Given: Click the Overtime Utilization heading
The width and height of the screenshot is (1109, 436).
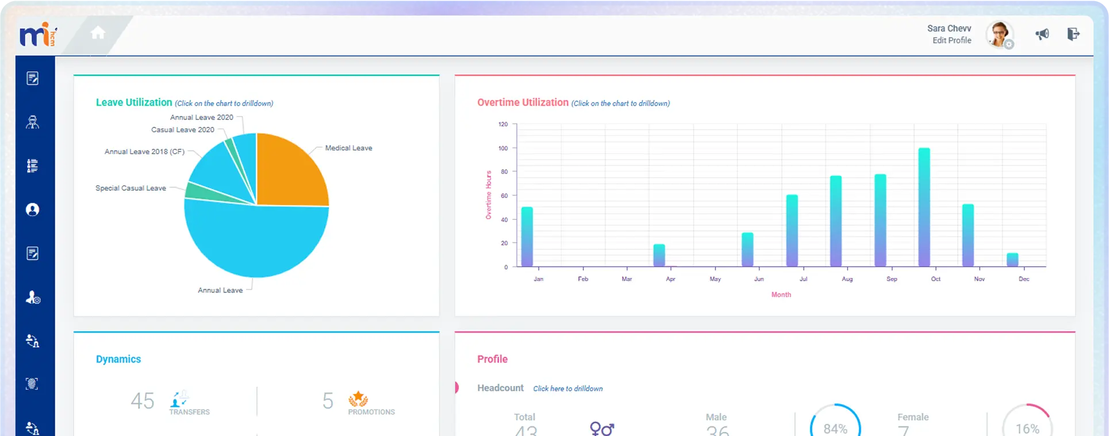Looking at the screenshot, I should pyautogui.click(x=523, y=102).
